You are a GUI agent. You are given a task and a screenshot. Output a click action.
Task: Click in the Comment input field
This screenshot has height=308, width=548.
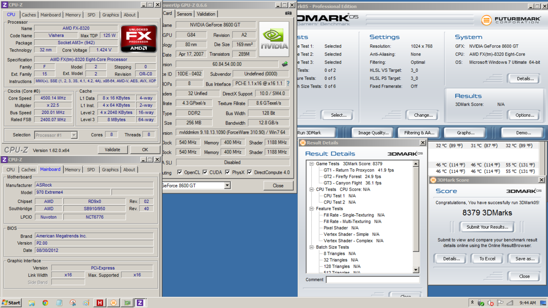tap(372, 280)
